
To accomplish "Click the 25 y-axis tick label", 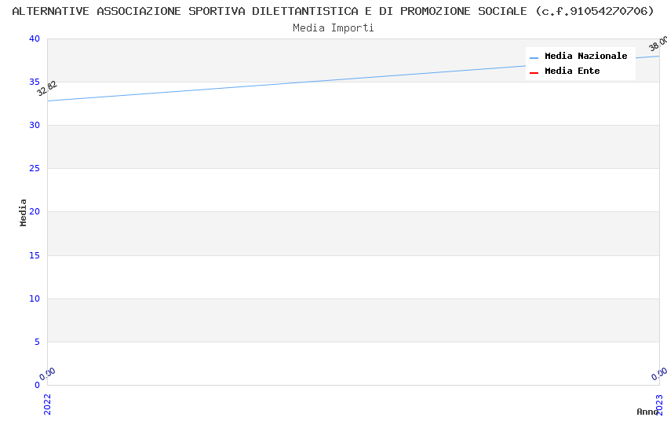I will tap(34, 169).
